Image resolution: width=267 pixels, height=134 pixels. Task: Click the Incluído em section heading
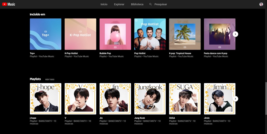37,14
